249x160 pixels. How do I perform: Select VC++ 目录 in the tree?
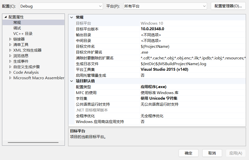pyautogui.click(x=23, y=34)
